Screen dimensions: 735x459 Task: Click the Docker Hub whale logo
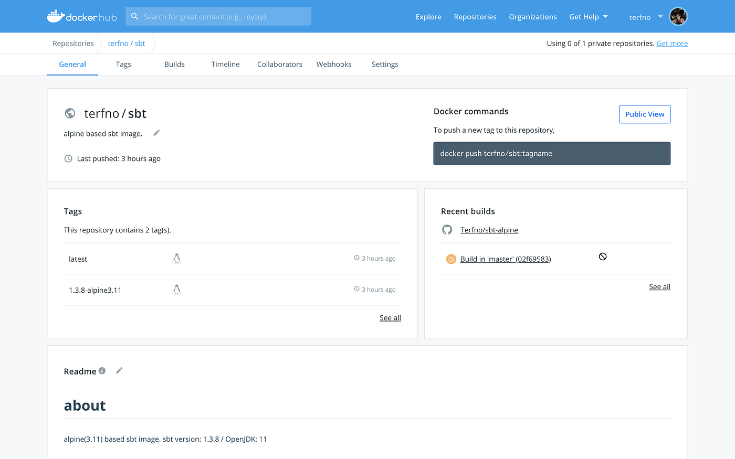pyautogui.click(x=82, y=16)
